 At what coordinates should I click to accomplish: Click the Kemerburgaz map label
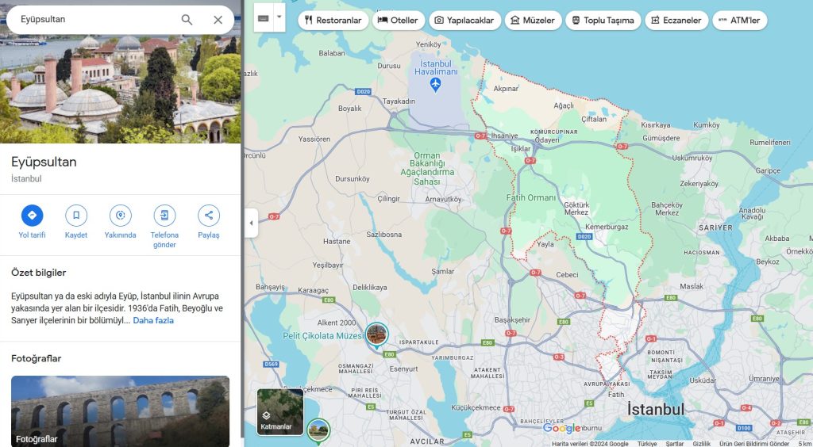[607, 227]
